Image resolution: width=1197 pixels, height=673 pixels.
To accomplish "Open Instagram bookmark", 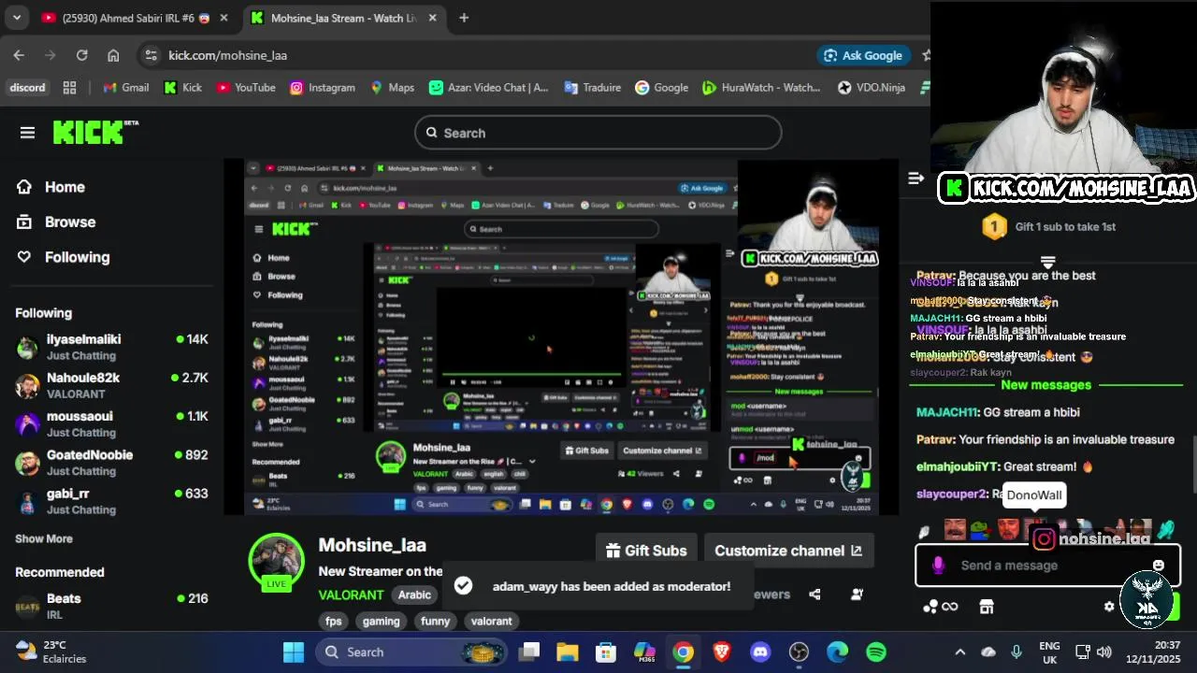I will 322,88.
